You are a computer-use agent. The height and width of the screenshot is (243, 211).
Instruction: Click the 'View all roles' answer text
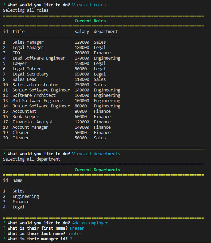pyautogui.click(x=89, y=5)
